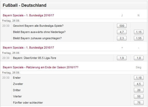Bet on Vierter at odds 50
Image resolution: width=148 pixels, height=107 pixels.
139,96
